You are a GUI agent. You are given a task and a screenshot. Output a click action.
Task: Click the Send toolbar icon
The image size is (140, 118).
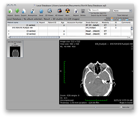(41, 11)
